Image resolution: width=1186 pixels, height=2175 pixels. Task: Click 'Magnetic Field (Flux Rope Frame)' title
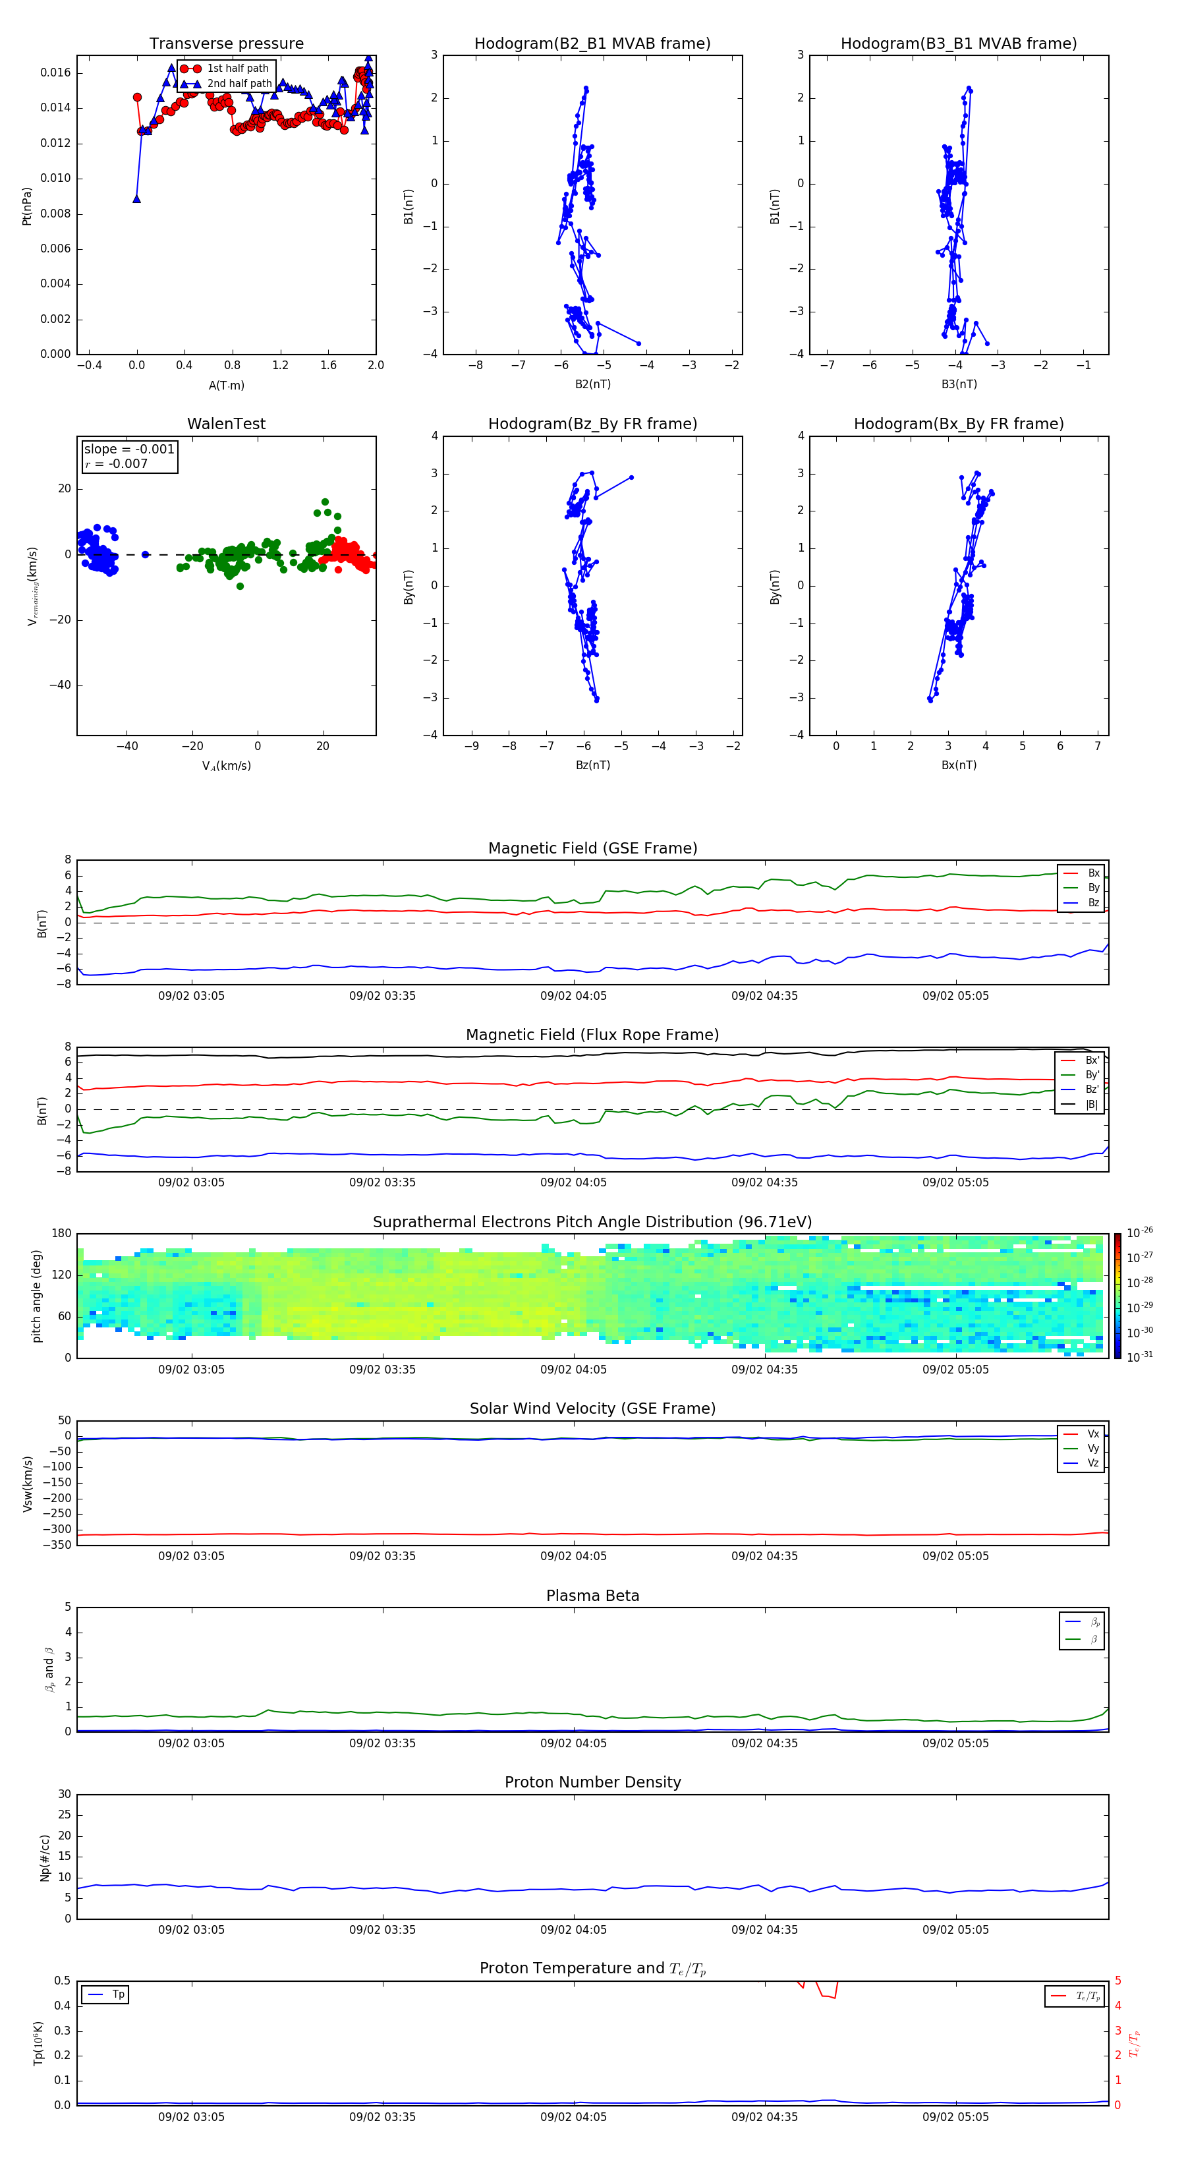click(x=592, y=1035)
